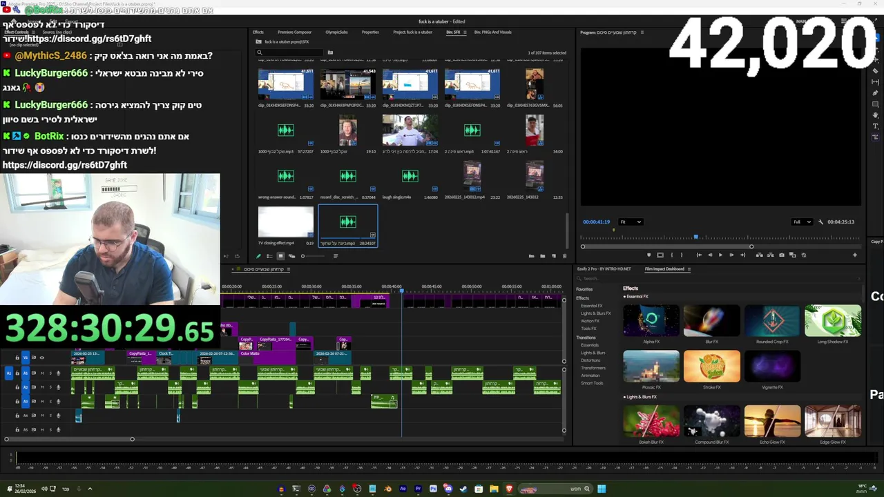Solo audio track A3
This screenshot has width=884, height=497.
pyautogui.click(x=50, y=402)
